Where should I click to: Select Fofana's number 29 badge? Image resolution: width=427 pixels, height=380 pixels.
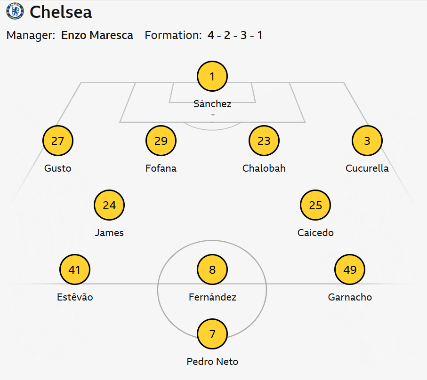coord(161,141)
